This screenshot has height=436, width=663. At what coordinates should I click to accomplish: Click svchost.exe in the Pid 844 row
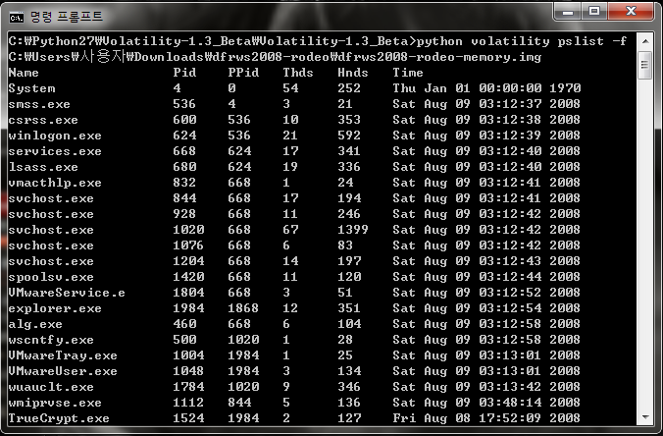51,198
